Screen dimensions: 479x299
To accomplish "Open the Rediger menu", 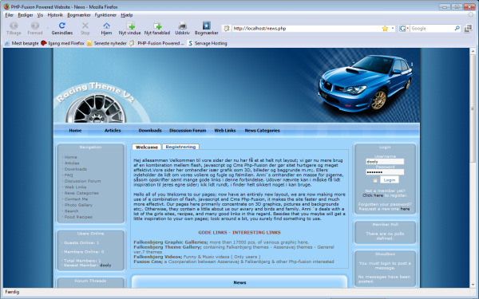I will (x=26, y=15).
